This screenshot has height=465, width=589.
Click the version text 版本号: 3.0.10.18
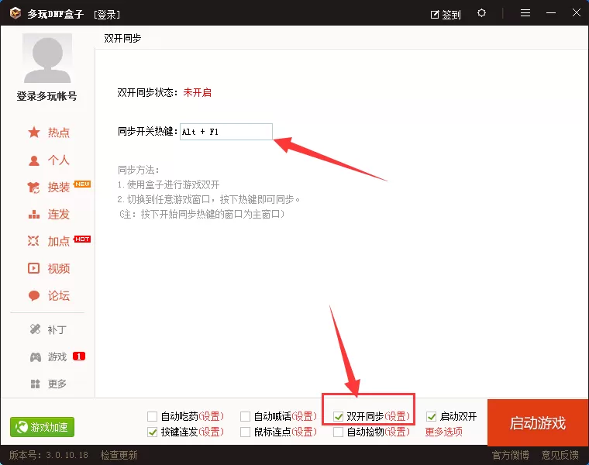49,455
